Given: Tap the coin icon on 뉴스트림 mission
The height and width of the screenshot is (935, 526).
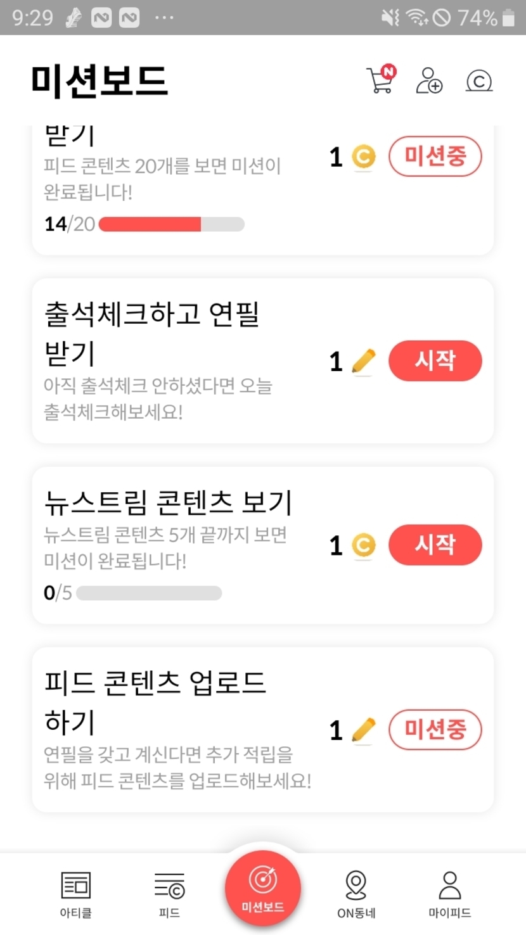Looking at the screenshot, I should click(363, 545).
